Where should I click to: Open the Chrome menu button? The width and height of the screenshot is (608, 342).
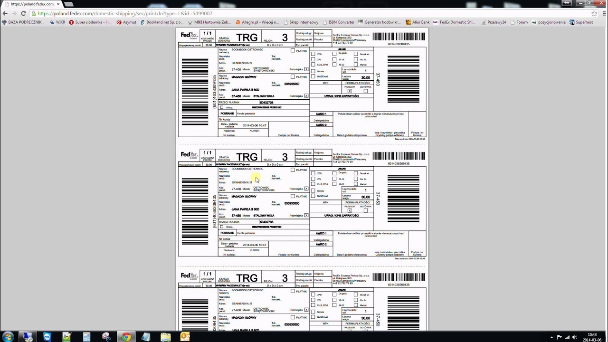[x=603, y=13]
